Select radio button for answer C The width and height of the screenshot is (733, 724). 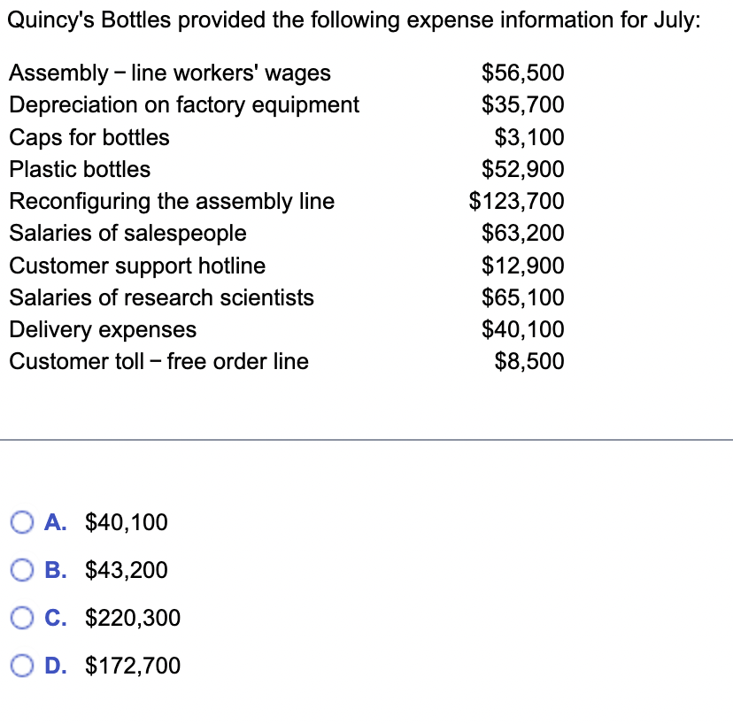(x=22, y=618)
